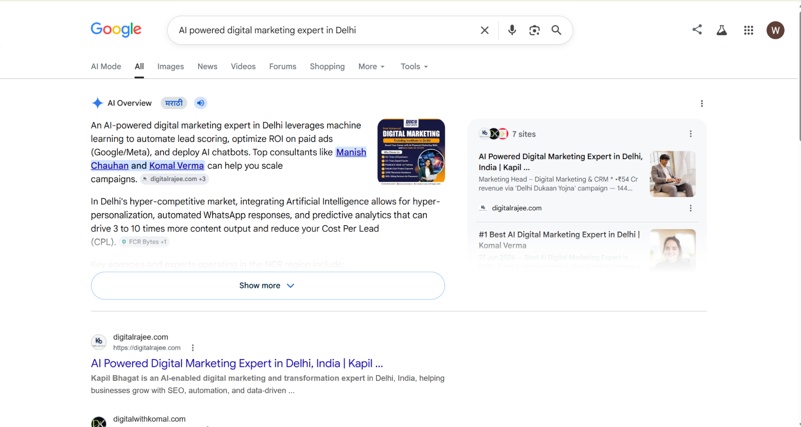Switch to Images tab
Image resolution: width=801 pixels, height=427 pixels.
(170, 66)
